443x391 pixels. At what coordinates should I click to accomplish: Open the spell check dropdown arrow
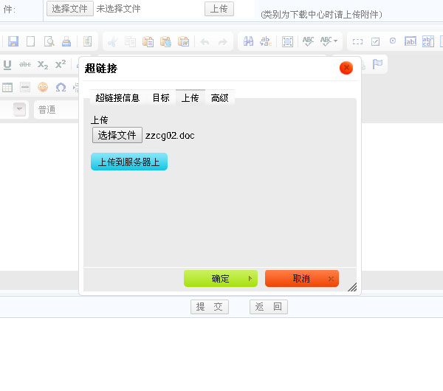coord(335,41)
